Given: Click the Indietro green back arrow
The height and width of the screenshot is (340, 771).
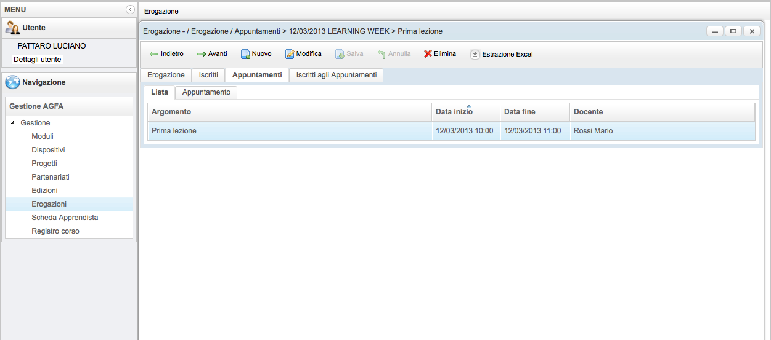Looking at the screenshot, I should coord(154,54).
